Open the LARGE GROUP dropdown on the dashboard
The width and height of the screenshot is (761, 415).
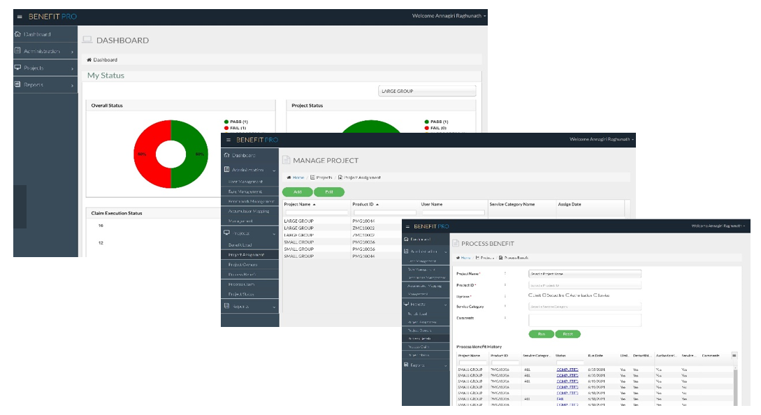coord(426,91)
